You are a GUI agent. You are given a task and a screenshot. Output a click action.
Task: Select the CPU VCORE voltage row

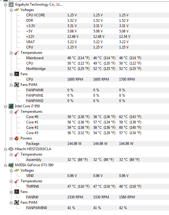(x=97, y=15)
